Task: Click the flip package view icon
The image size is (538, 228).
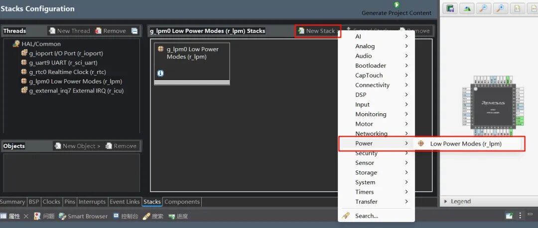Action: [468, 8]
